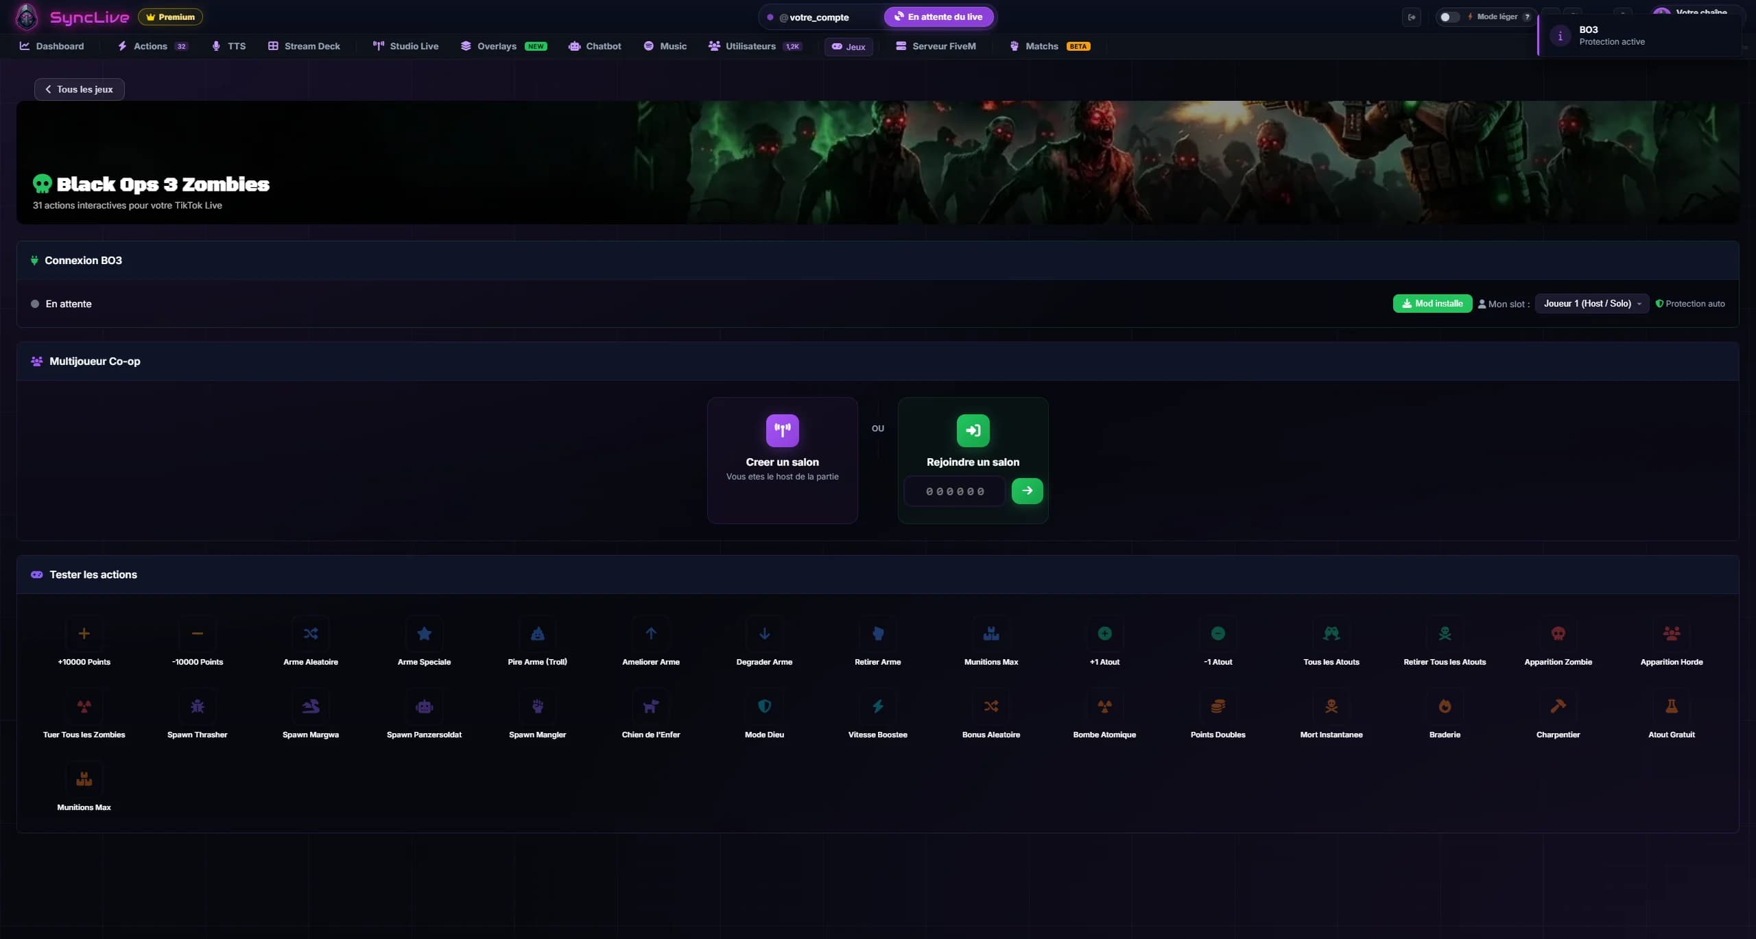Trigger the +10000 Points action
This screenshot has width=1756, height=939.
84,634
